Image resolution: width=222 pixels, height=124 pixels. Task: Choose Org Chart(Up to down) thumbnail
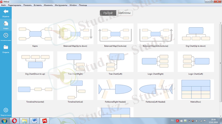tap(196, 34)
